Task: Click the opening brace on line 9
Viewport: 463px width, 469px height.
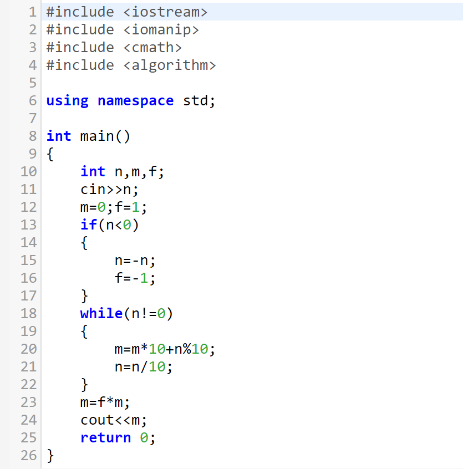Action: pos(50,154)
